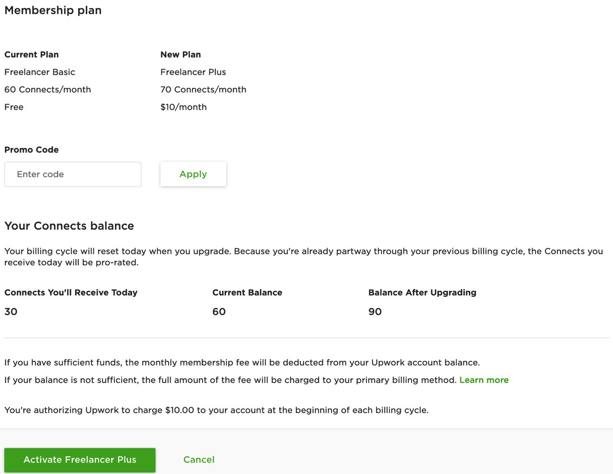613x474 pixels.
Task: Click the sufficient funds sentence
Action: 242,362
